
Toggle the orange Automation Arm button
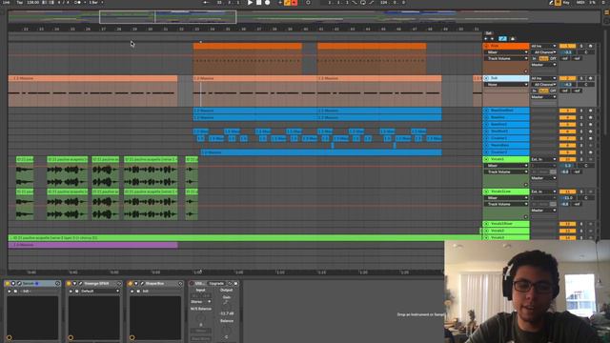pos(287,2)
